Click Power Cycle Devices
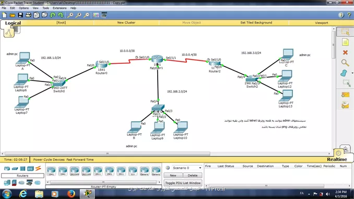 coord(49,159)
